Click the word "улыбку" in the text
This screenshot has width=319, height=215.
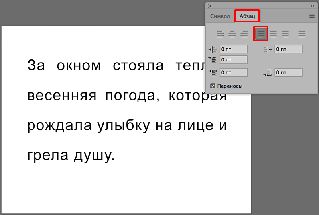124,126
